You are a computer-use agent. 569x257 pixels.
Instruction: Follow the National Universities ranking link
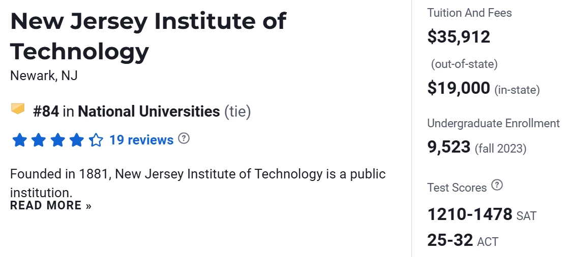148,112
